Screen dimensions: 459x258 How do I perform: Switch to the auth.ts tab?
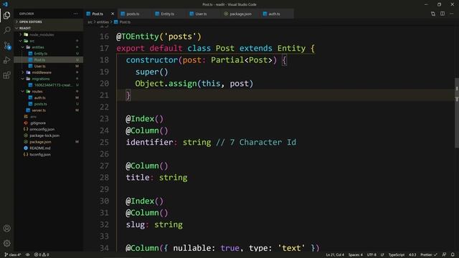pyautogui.click(x=274, y=14)
